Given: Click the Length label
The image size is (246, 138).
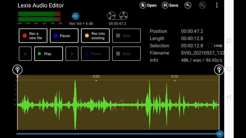Looking at the screenshot, I should (157, 38).
